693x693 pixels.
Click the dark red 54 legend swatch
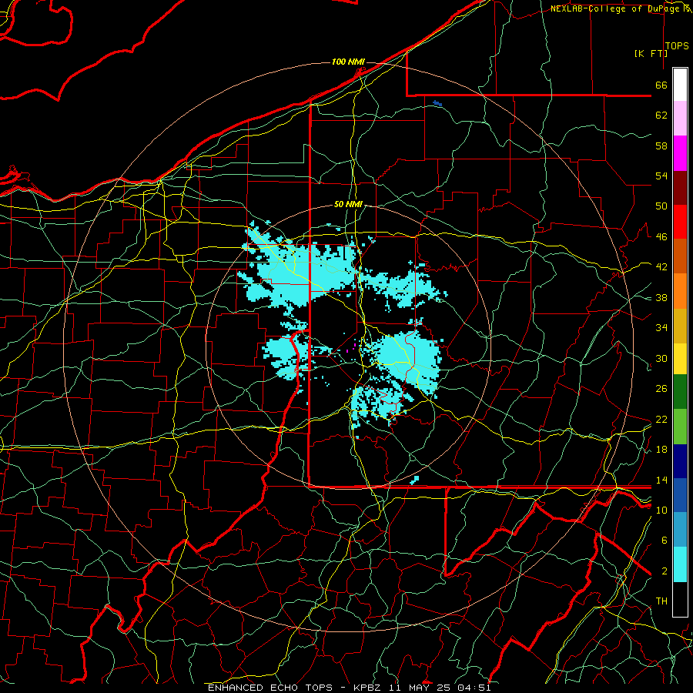[x=680, y=188]
